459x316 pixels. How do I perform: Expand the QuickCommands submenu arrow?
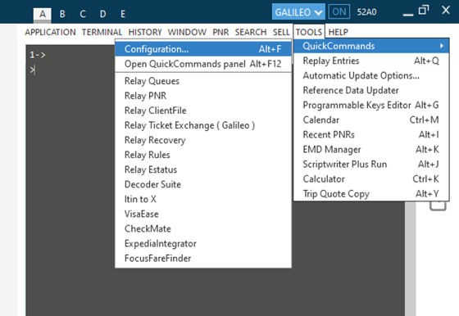click(x=441, y=46)
